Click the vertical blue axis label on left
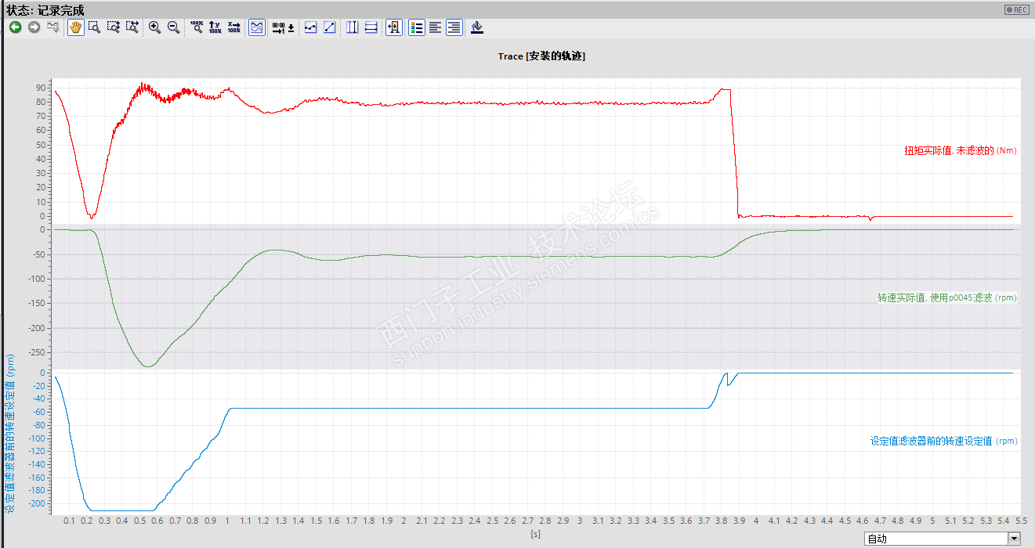1035x548 pixels. (x=10, y=433)
